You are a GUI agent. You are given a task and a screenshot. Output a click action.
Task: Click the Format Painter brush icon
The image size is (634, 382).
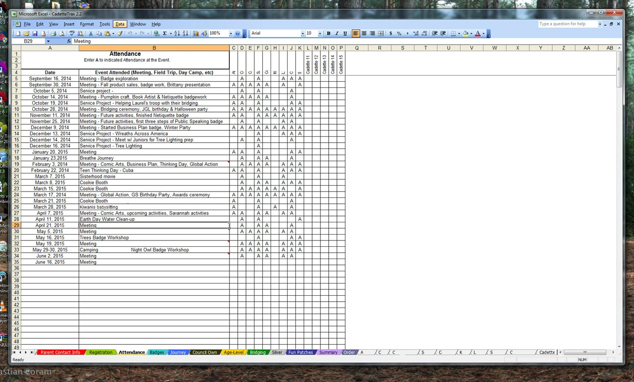(120, 33)
